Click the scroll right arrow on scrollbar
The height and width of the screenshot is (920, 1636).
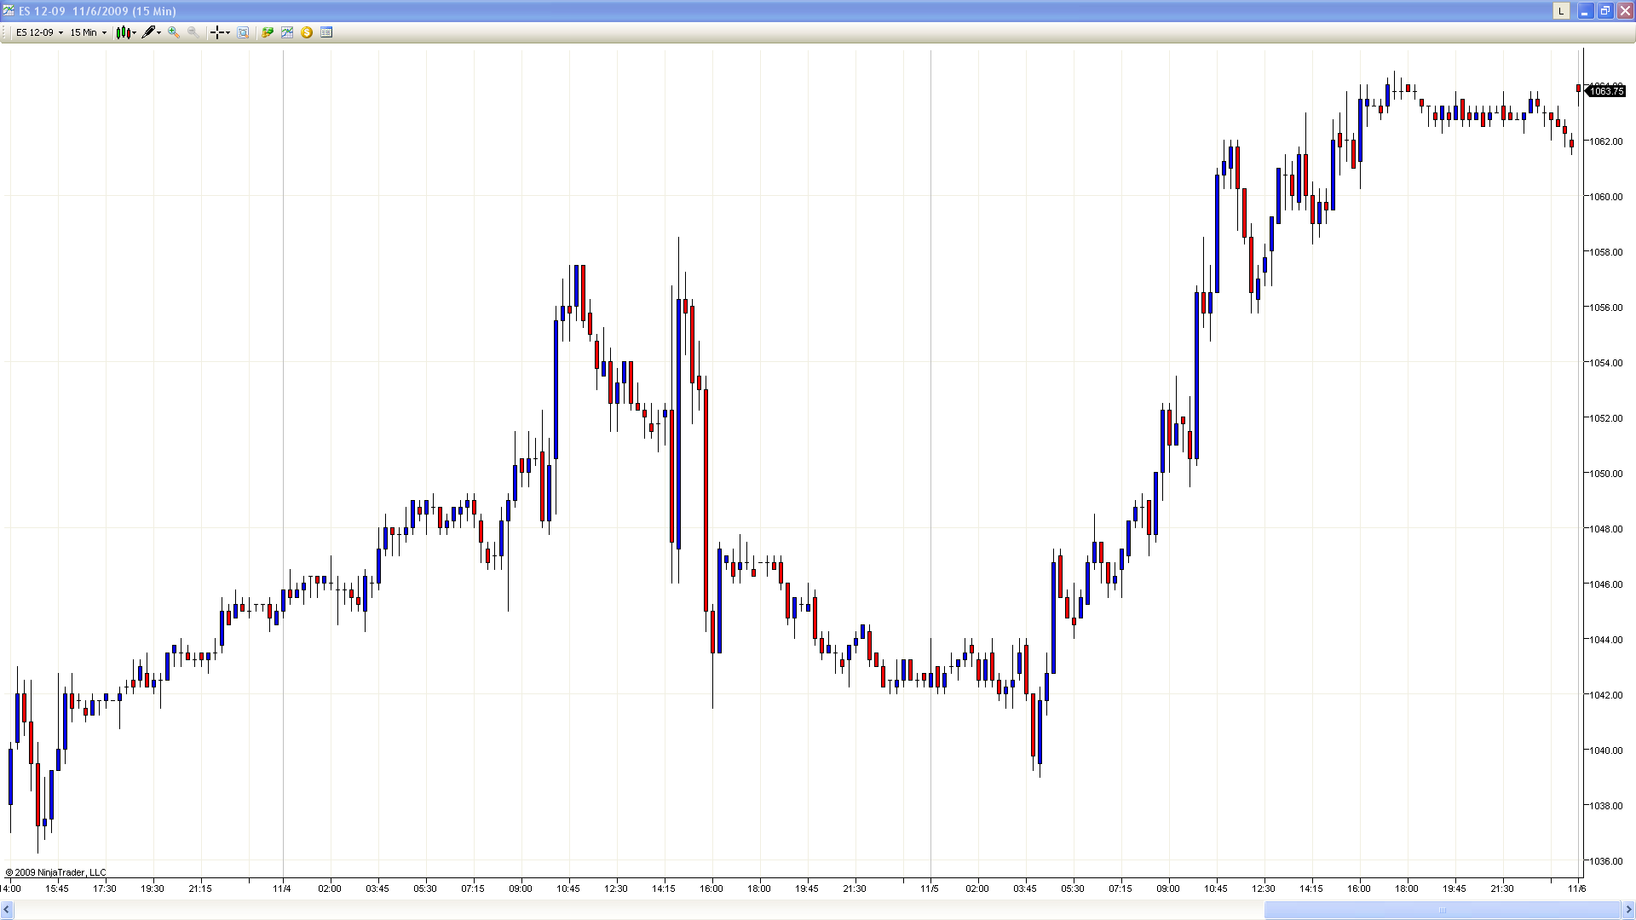tap(1628, 910)
